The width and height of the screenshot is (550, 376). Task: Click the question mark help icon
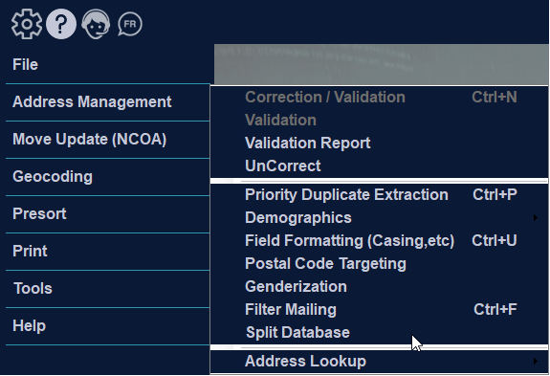point(61,24)
